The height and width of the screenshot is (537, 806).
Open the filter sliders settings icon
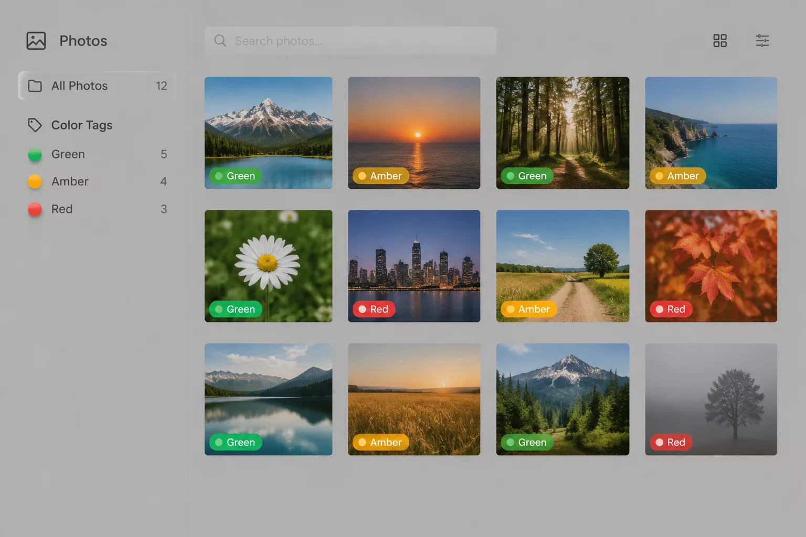point(762,41)
